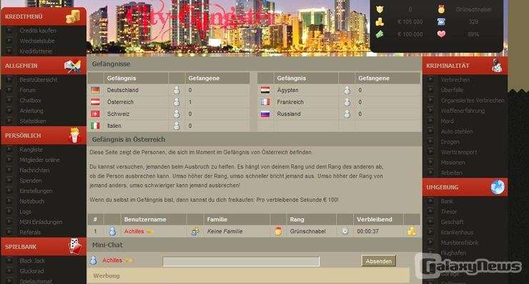Go to Kreditlotterie
This screenshot has height=284, width=529.
[36, 51]
